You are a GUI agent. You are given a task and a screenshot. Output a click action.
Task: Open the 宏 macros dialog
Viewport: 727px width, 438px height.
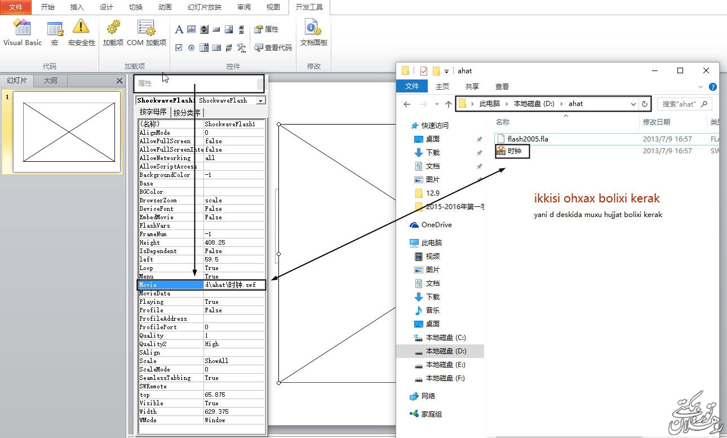55,33
